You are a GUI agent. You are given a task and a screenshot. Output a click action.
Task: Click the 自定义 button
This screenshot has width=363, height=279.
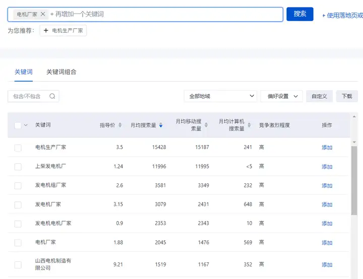[x=319, y=96]
